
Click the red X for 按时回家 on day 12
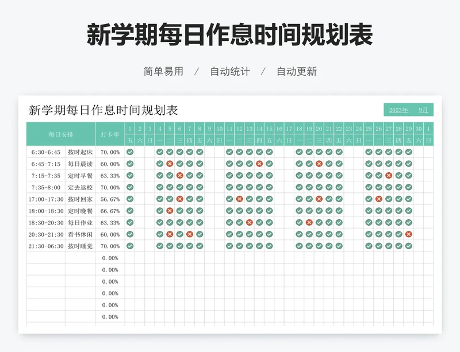coord(239,199)
